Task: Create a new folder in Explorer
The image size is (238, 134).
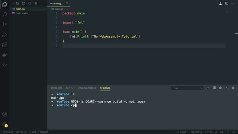Action: tap(23, 3)
